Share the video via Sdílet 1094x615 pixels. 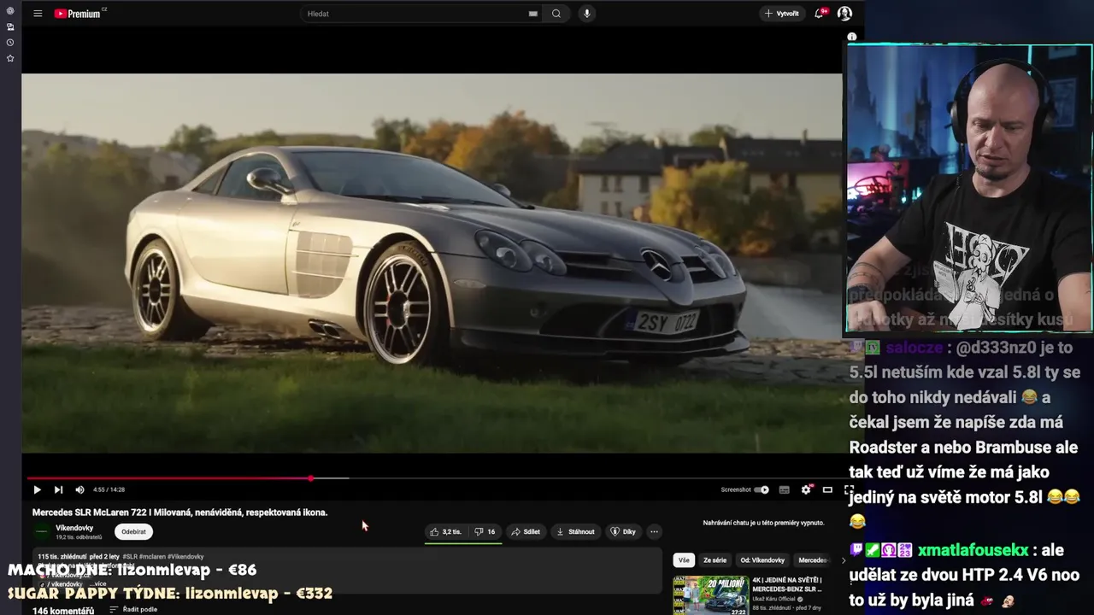[x=526, y=531]
